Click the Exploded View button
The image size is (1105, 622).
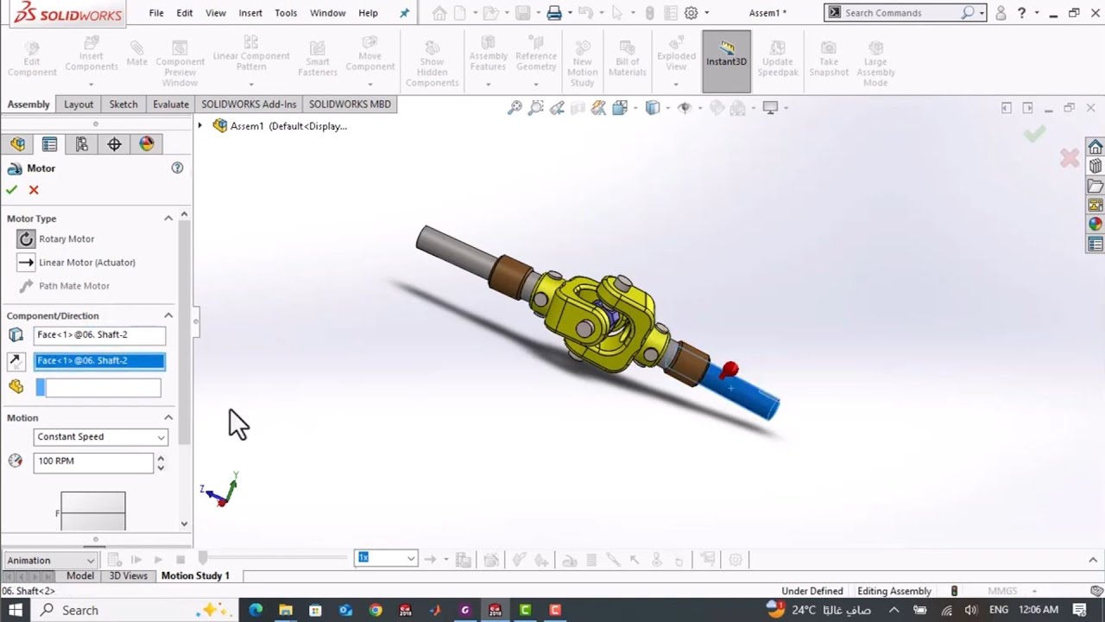677,61
